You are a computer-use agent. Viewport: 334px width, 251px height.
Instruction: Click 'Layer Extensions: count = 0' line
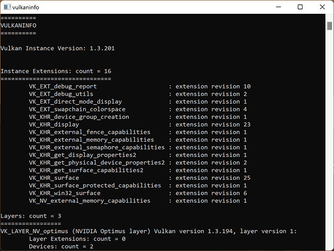(x=77, y=239)
